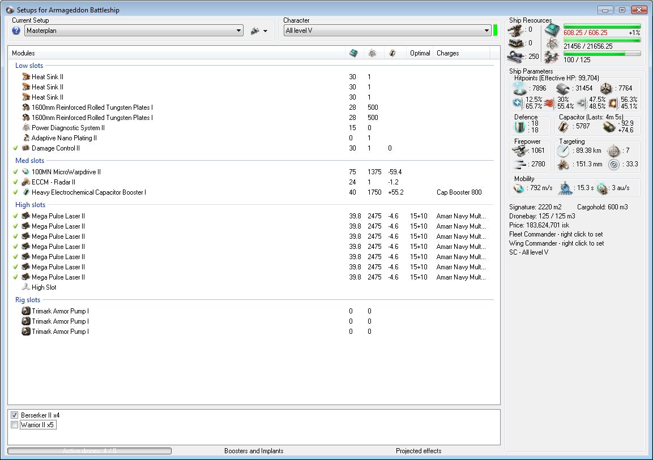
Task: Open the ship setup tools icon
Action: pyautogui.click(x=255, y=31)
